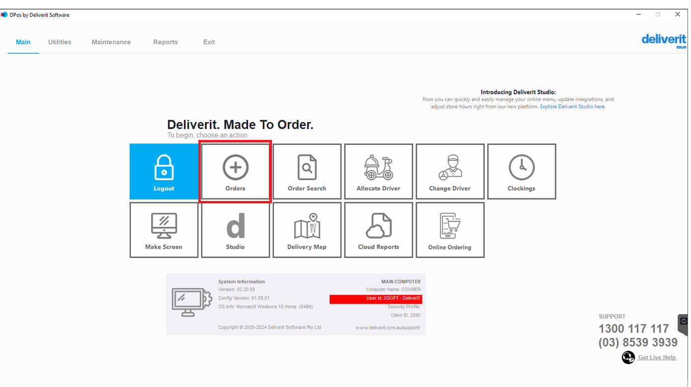Open the Online Ordering tile
691x387 pixels.
450,230
